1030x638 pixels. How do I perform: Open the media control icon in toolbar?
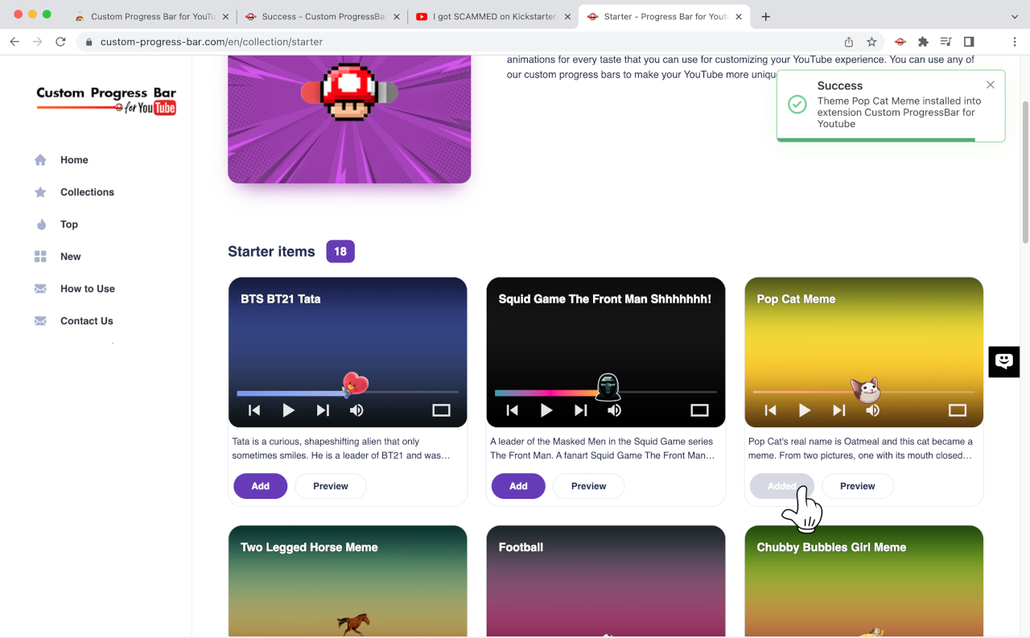click(x=946, y=42)
